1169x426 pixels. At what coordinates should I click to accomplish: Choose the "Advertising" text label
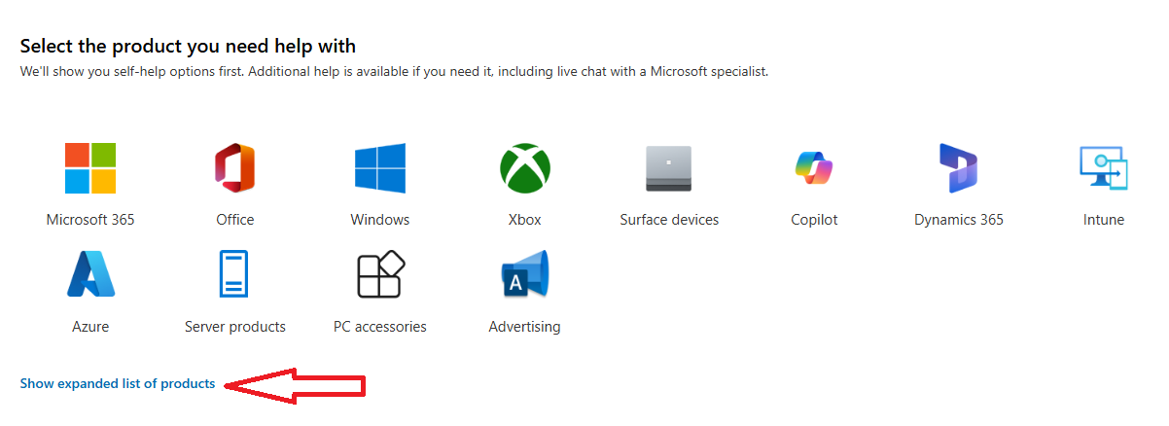[524, 327]
